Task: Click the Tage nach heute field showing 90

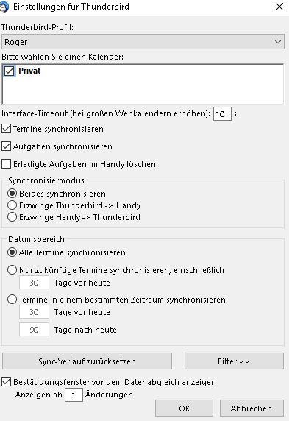Action: pos(34,330)
